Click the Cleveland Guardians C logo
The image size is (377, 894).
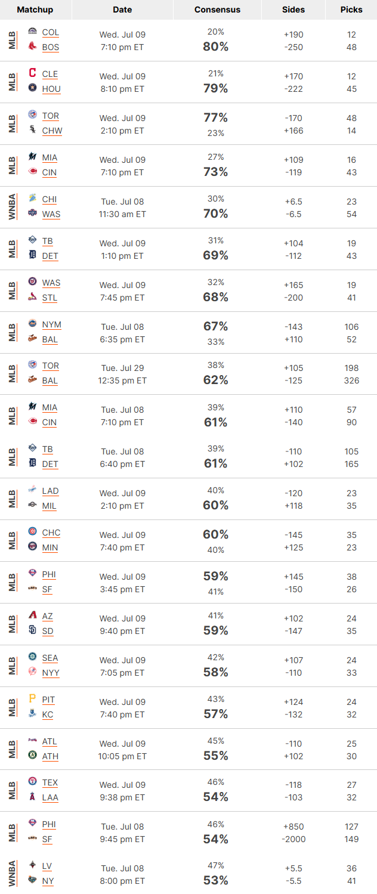point(32,73)
